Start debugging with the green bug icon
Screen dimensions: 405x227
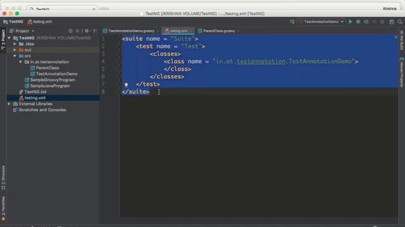[x=358, y=22]
